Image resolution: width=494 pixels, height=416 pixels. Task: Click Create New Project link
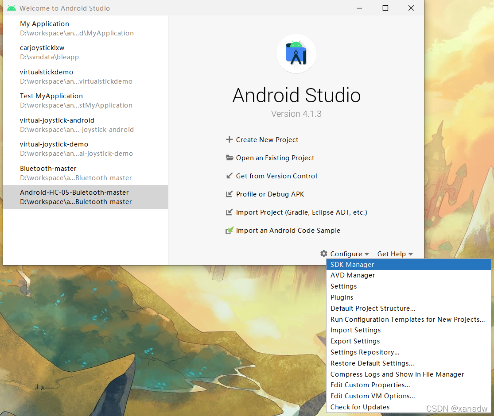click(x=267, y=140)
